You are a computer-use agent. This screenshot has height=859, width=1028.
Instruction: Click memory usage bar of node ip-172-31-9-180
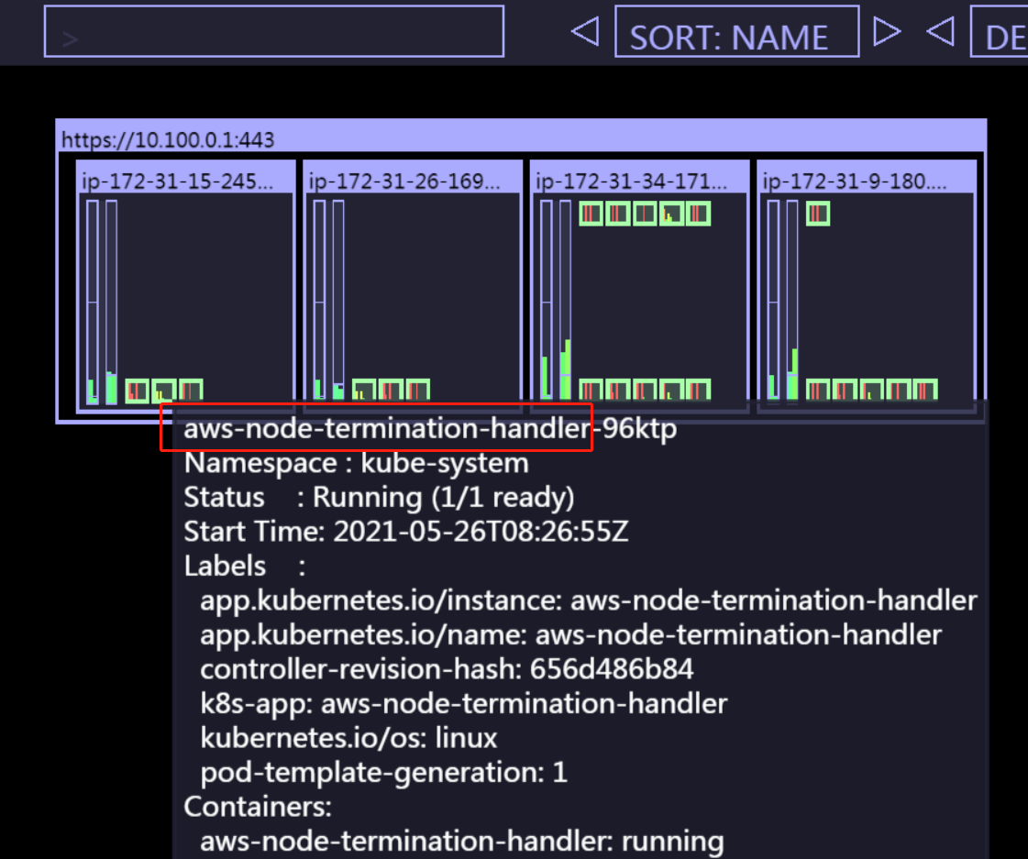[792, 300]
